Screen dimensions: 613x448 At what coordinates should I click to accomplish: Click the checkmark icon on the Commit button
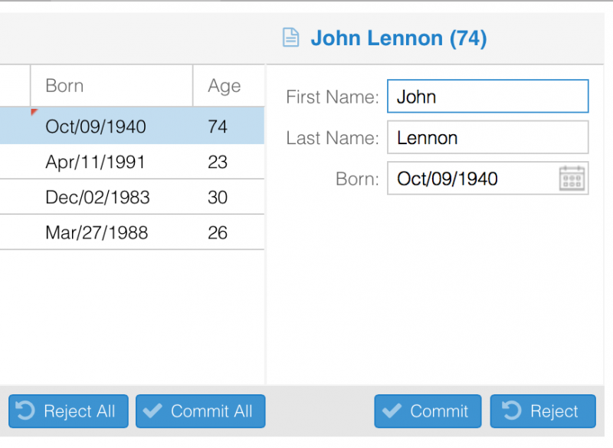[394, 411]
